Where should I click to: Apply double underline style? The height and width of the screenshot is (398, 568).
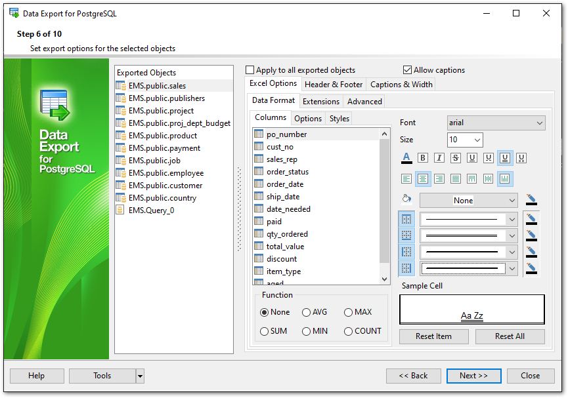click(505, 158)
